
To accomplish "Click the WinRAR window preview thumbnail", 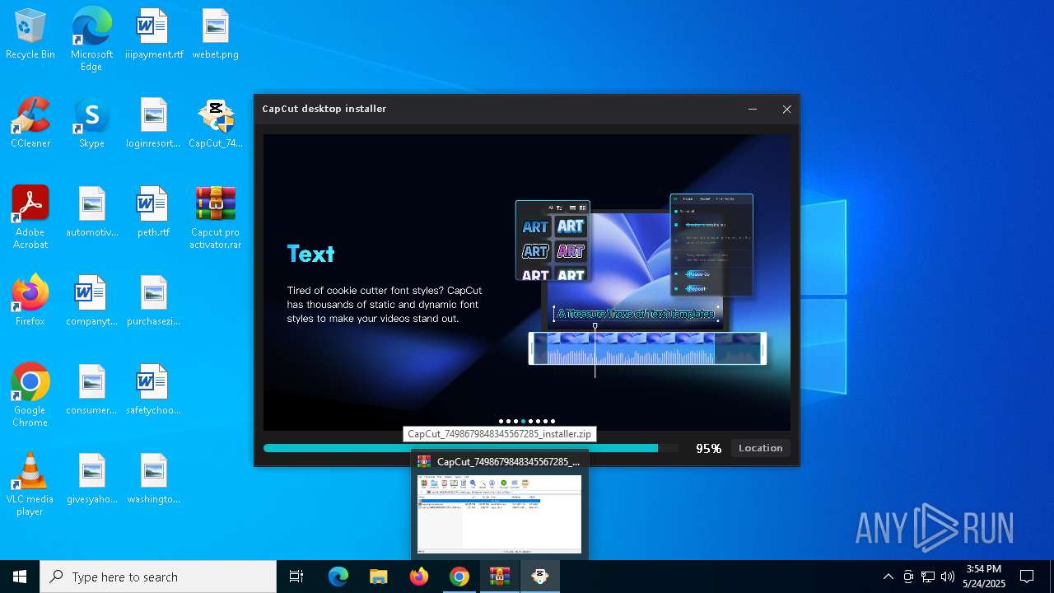I will coord(499,514).
